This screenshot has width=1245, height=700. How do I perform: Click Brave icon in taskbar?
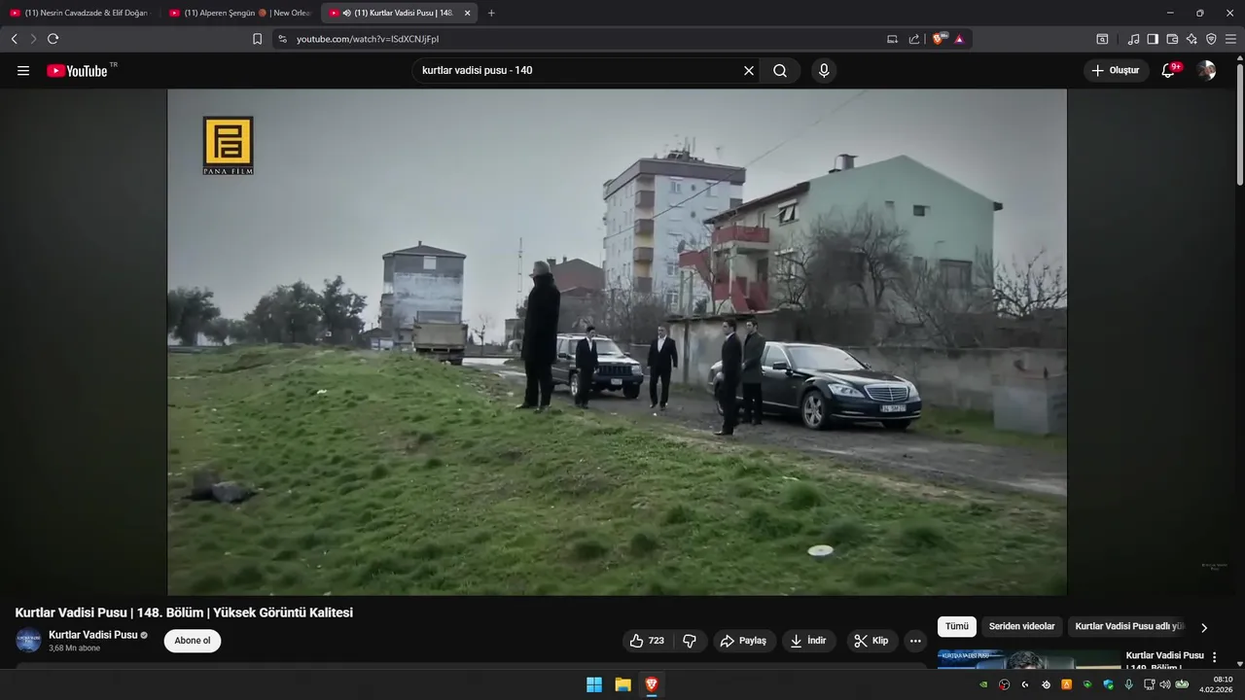coord(651,684)
